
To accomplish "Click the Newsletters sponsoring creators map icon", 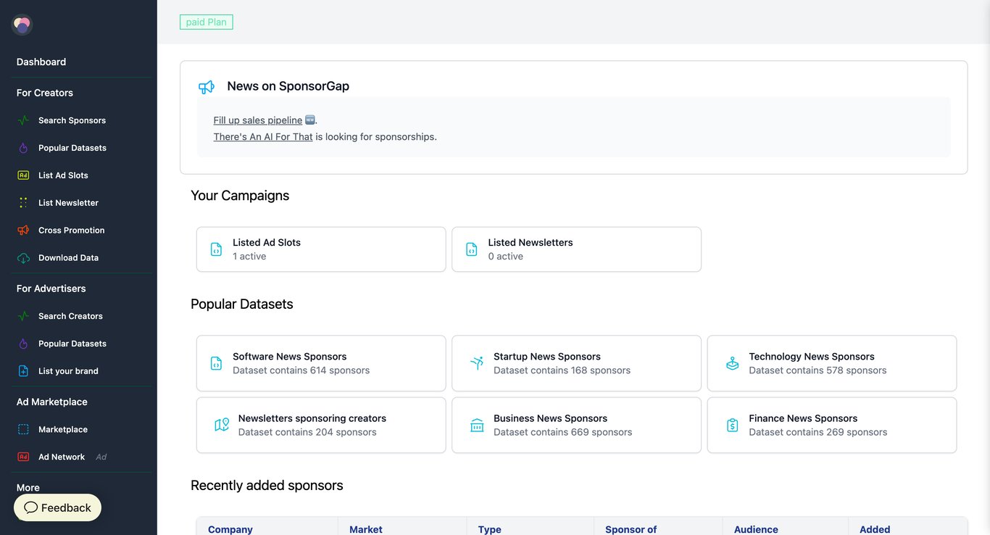I will 222,425.
